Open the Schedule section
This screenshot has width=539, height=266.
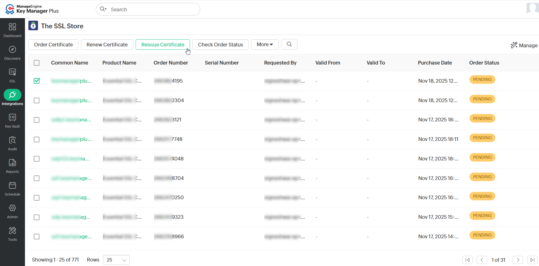point(12,188)
